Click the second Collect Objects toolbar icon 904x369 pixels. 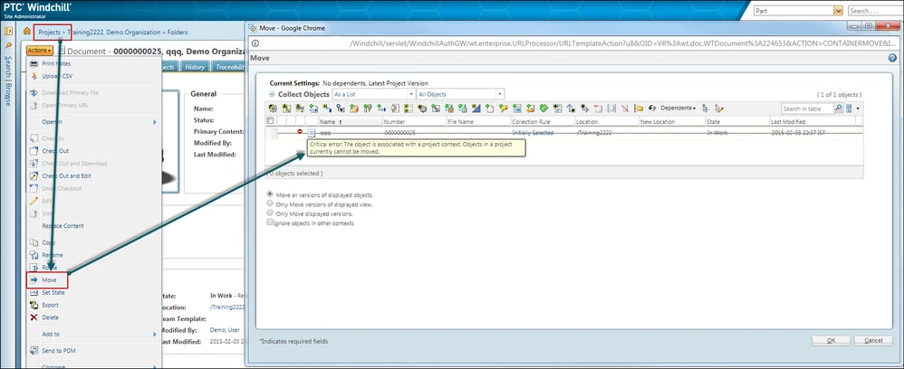(x=286, y=108)
